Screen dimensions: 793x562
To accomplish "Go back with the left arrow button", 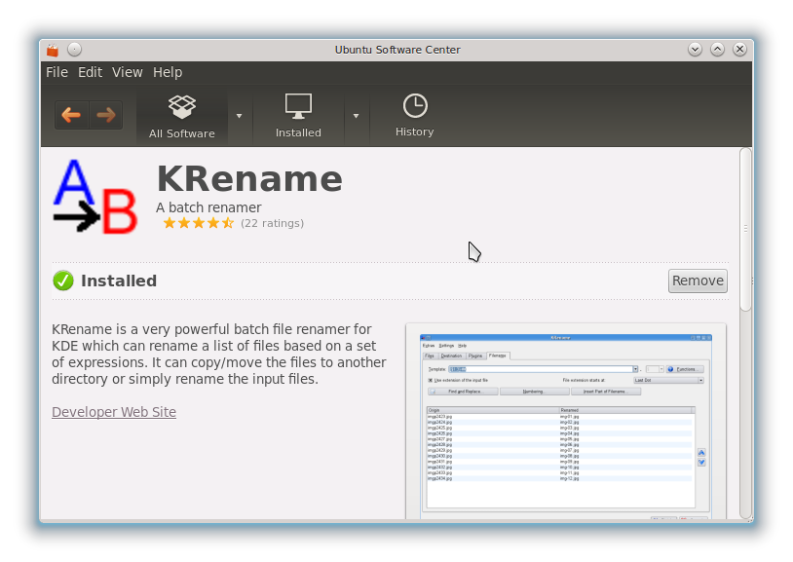I will [71, 115].
